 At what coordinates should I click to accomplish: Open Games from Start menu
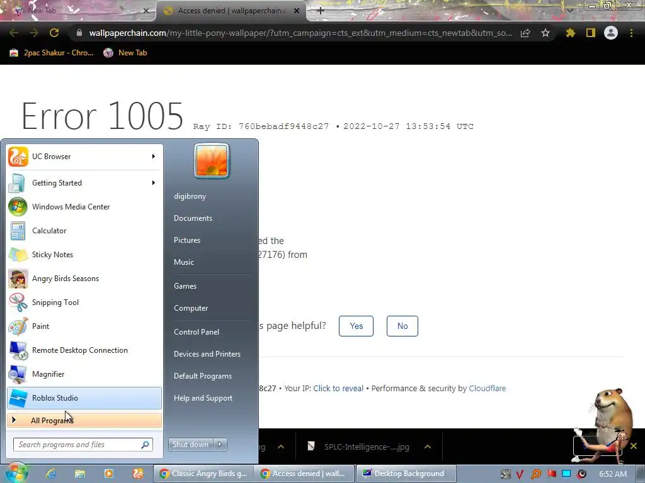[x=185, y=286]
